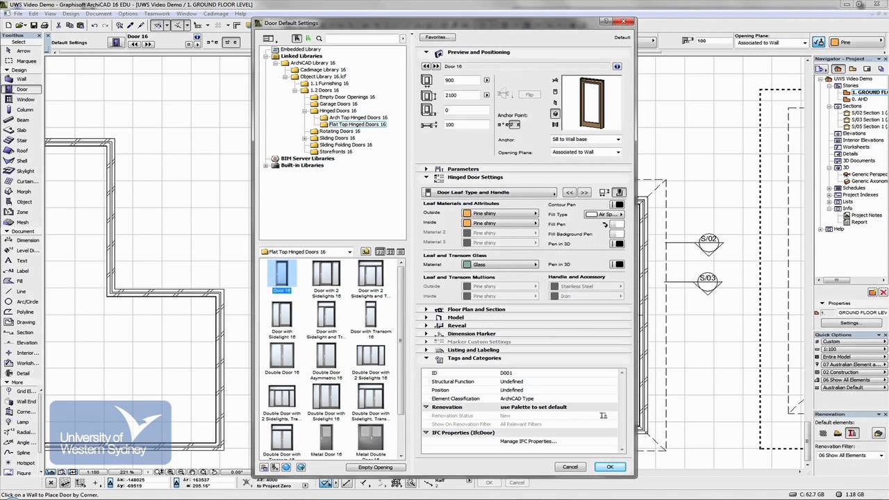Click the blue info icon beside Door 16
The height and width of the screenshot is (500, 889).
pos(617,66)
